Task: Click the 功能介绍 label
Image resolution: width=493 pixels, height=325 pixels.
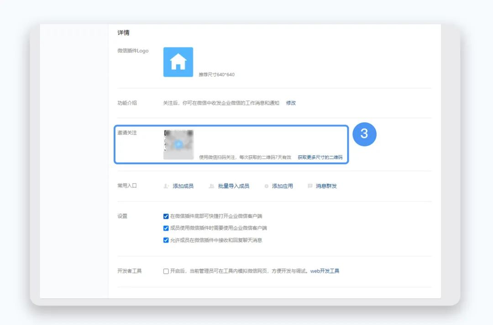Action: click(127, 103)
